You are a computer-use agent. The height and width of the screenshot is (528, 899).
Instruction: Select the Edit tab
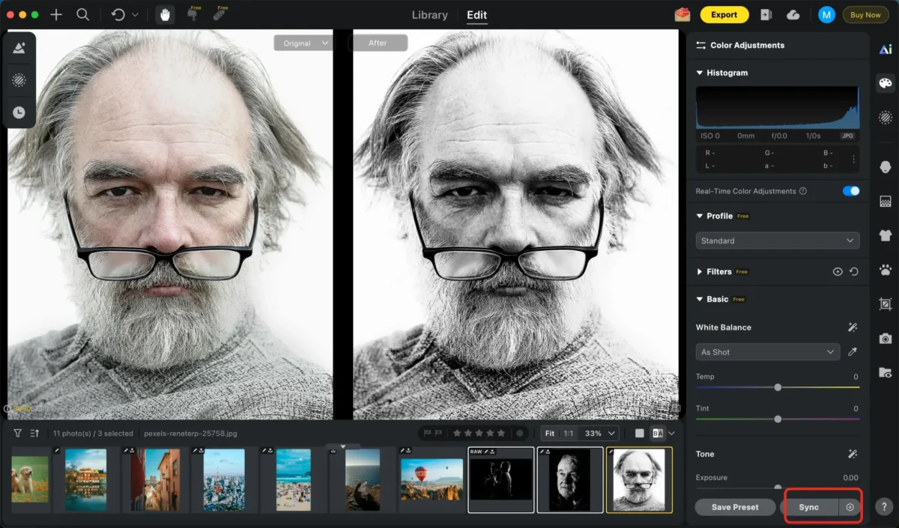476,15
